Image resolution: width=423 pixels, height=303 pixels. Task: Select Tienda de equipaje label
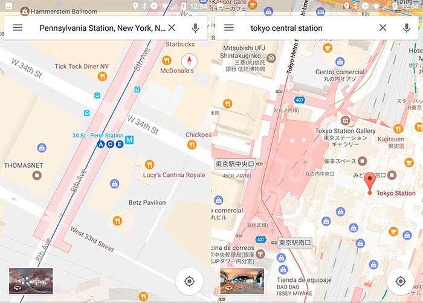coord(304,280)
